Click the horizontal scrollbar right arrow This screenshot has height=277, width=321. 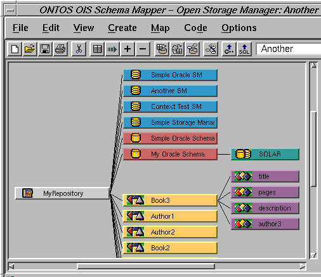click(x=303, y=266)
